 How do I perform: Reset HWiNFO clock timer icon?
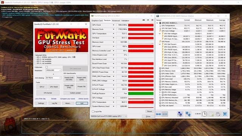click(x=204, y=114)
